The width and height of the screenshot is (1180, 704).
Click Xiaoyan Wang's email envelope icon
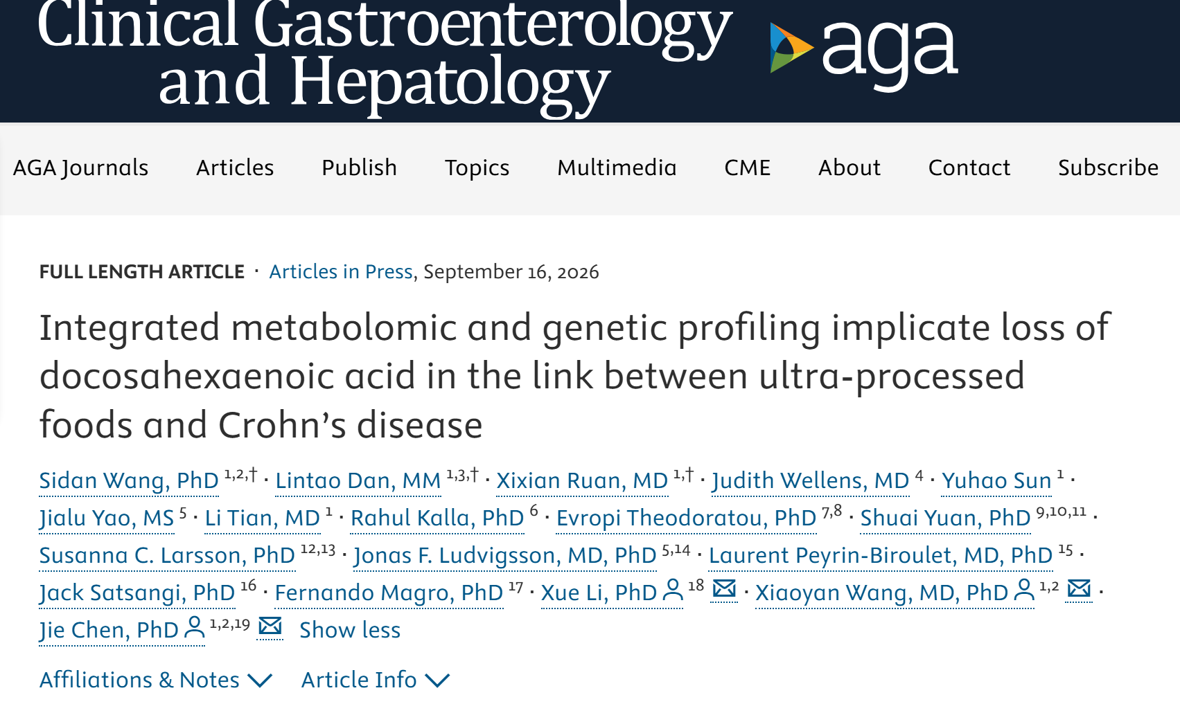[1079, 589]
